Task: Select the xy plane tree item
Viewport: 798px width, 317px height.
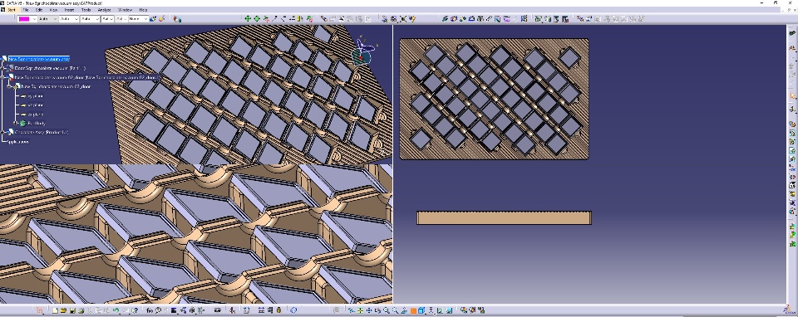Action: point(35,96)
